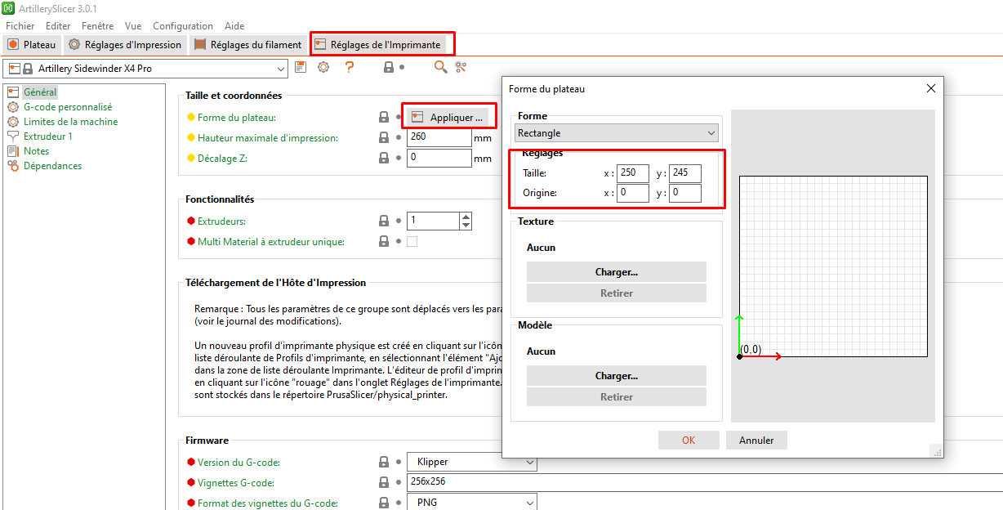
Task: Click the orange question mark help icon
Action: [350, 67]
